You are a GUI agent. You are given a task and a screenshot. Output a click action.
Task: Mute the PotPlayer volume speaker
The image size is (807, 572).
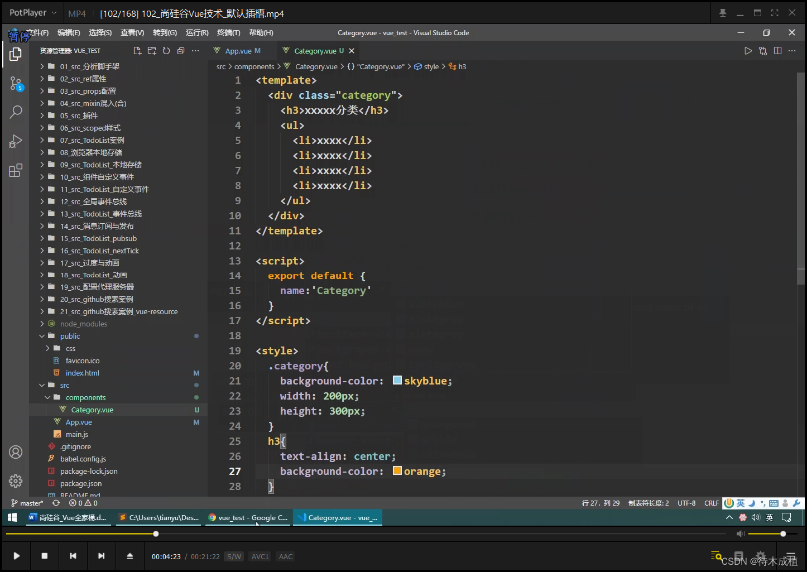click(x=740, y=534)
